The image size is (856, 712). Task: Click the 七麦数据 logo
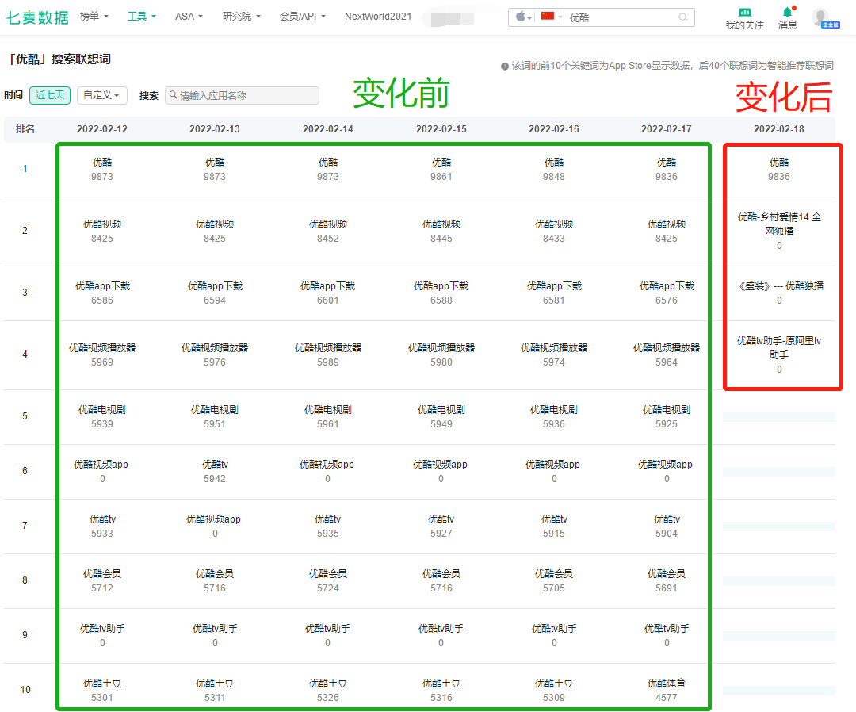pos(37,17)
